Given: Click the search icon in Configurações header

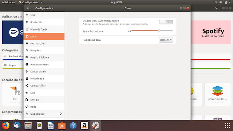Looking at the screenshot, I should pos(28,8).
